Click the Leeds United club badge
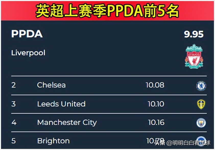Viewport: 215px width, 150px height. 201,104
